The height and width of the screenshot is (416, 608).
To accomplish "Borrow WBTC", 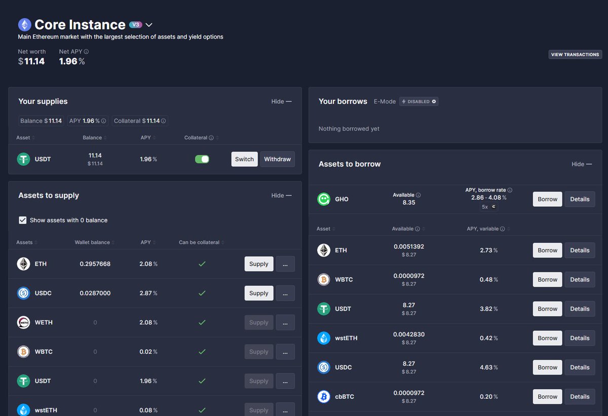I will pos(548,280).
